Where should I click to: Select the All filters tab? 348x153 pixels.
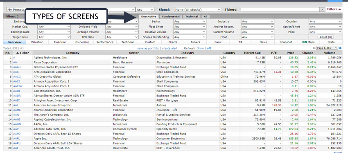[x=206, y=17]
